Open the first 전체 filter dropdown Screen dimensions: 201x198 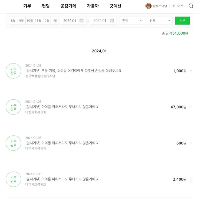(132, 21)
